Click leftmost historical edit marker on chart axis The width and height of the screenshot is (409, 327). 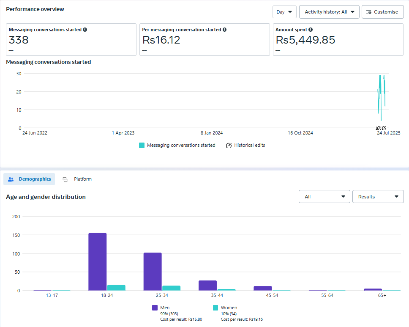coord(378,128)
